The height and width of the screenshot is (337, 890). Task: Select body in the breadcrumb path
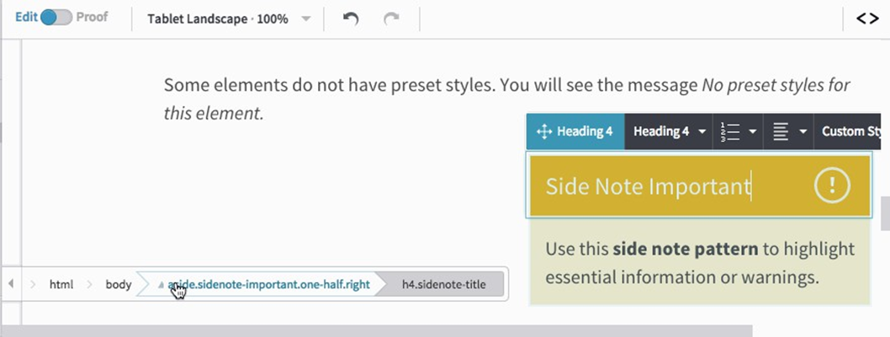coord(119,284)
